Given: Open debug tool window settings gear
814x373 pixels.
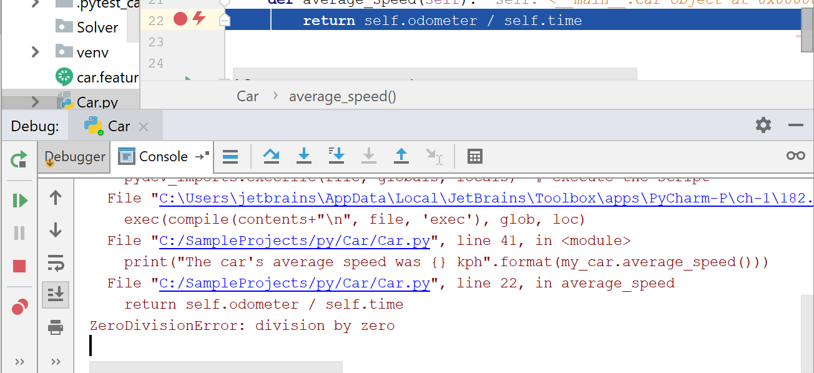Looking at the screenshot, I should pyautogui.click(x=763, y=125).
